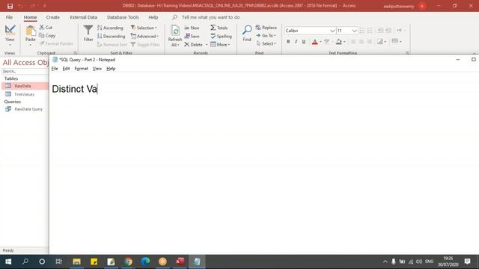Click the navigation pane Search box
The image size is (479, 269).
25,72
